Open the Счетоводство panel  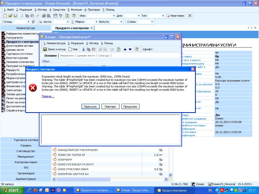point(26,151)
